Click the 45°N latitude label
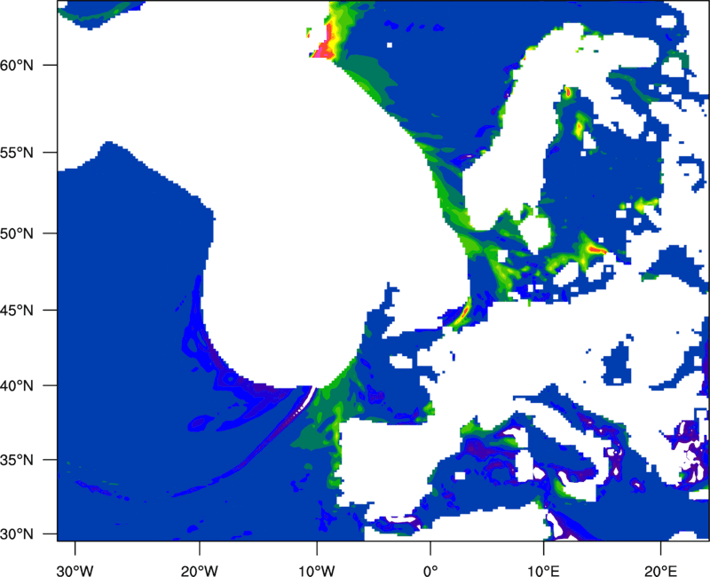The height and width of the screenshot is (577, 710). pos(17,311)
